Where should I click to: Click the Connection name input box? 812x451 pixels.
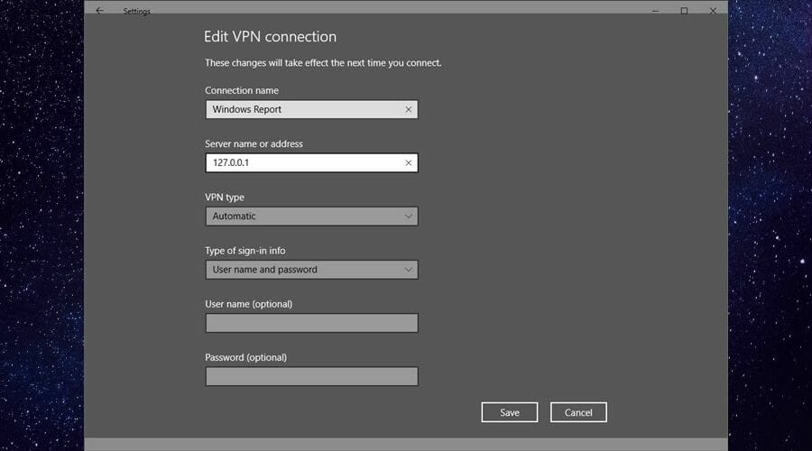(x=311, y=109)
